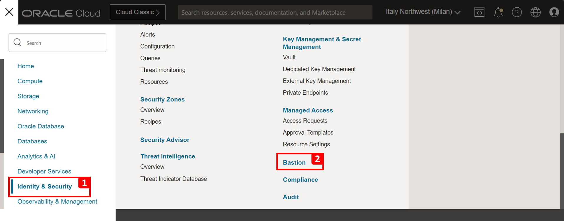This screenshot has width=564, height=221.
Task: Focus the navigation menu Search field
Action: pos(57,43)
